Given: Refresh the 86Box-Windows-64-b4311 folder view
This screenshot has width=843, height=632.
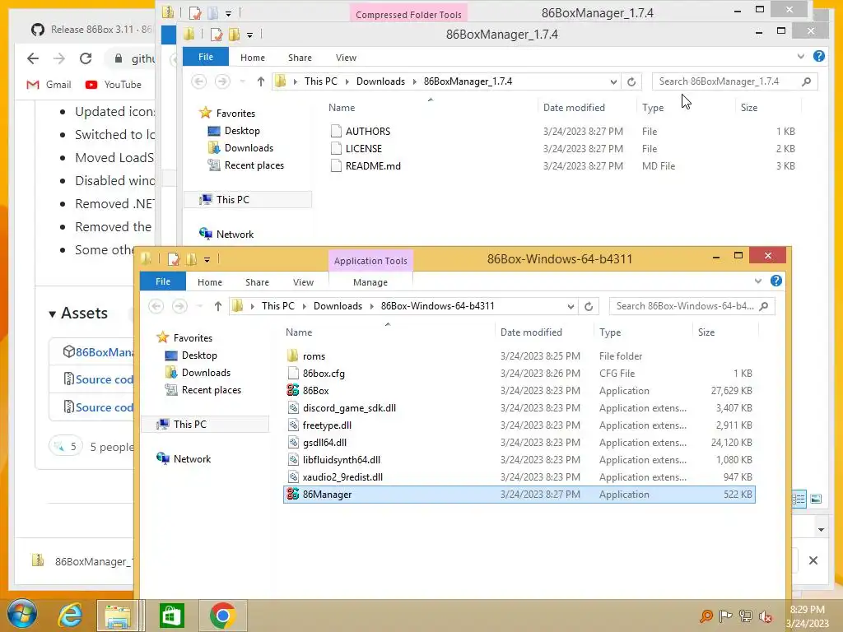Looking at the screenshot, I should point(589,306).
